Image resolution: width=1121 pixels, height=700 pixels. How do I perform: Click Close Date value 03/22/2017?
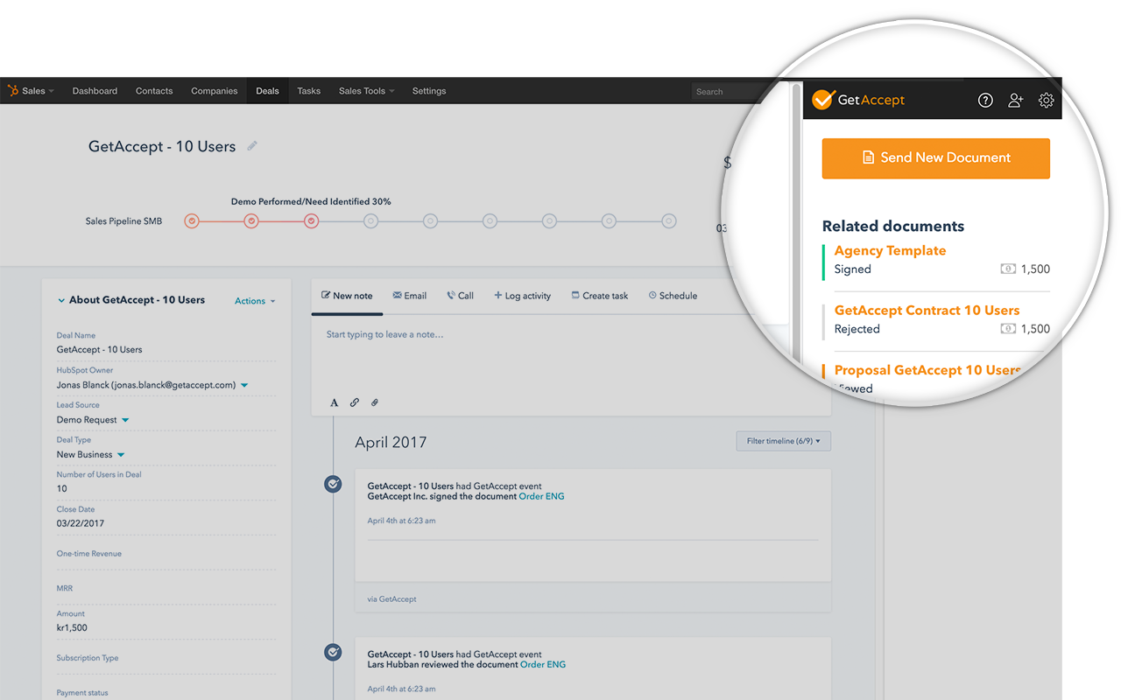point(81,523)
